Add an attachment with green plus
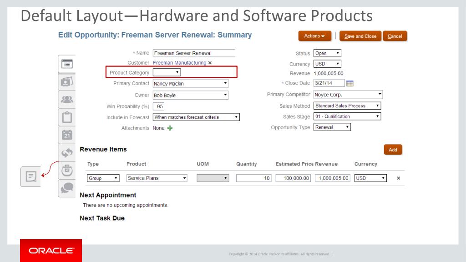 (x=170, y=128)
